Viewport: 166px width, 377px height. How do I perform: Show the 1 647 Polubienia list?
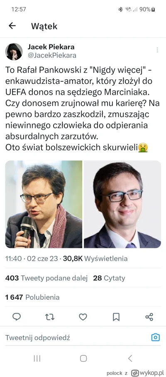click(32, 297)
